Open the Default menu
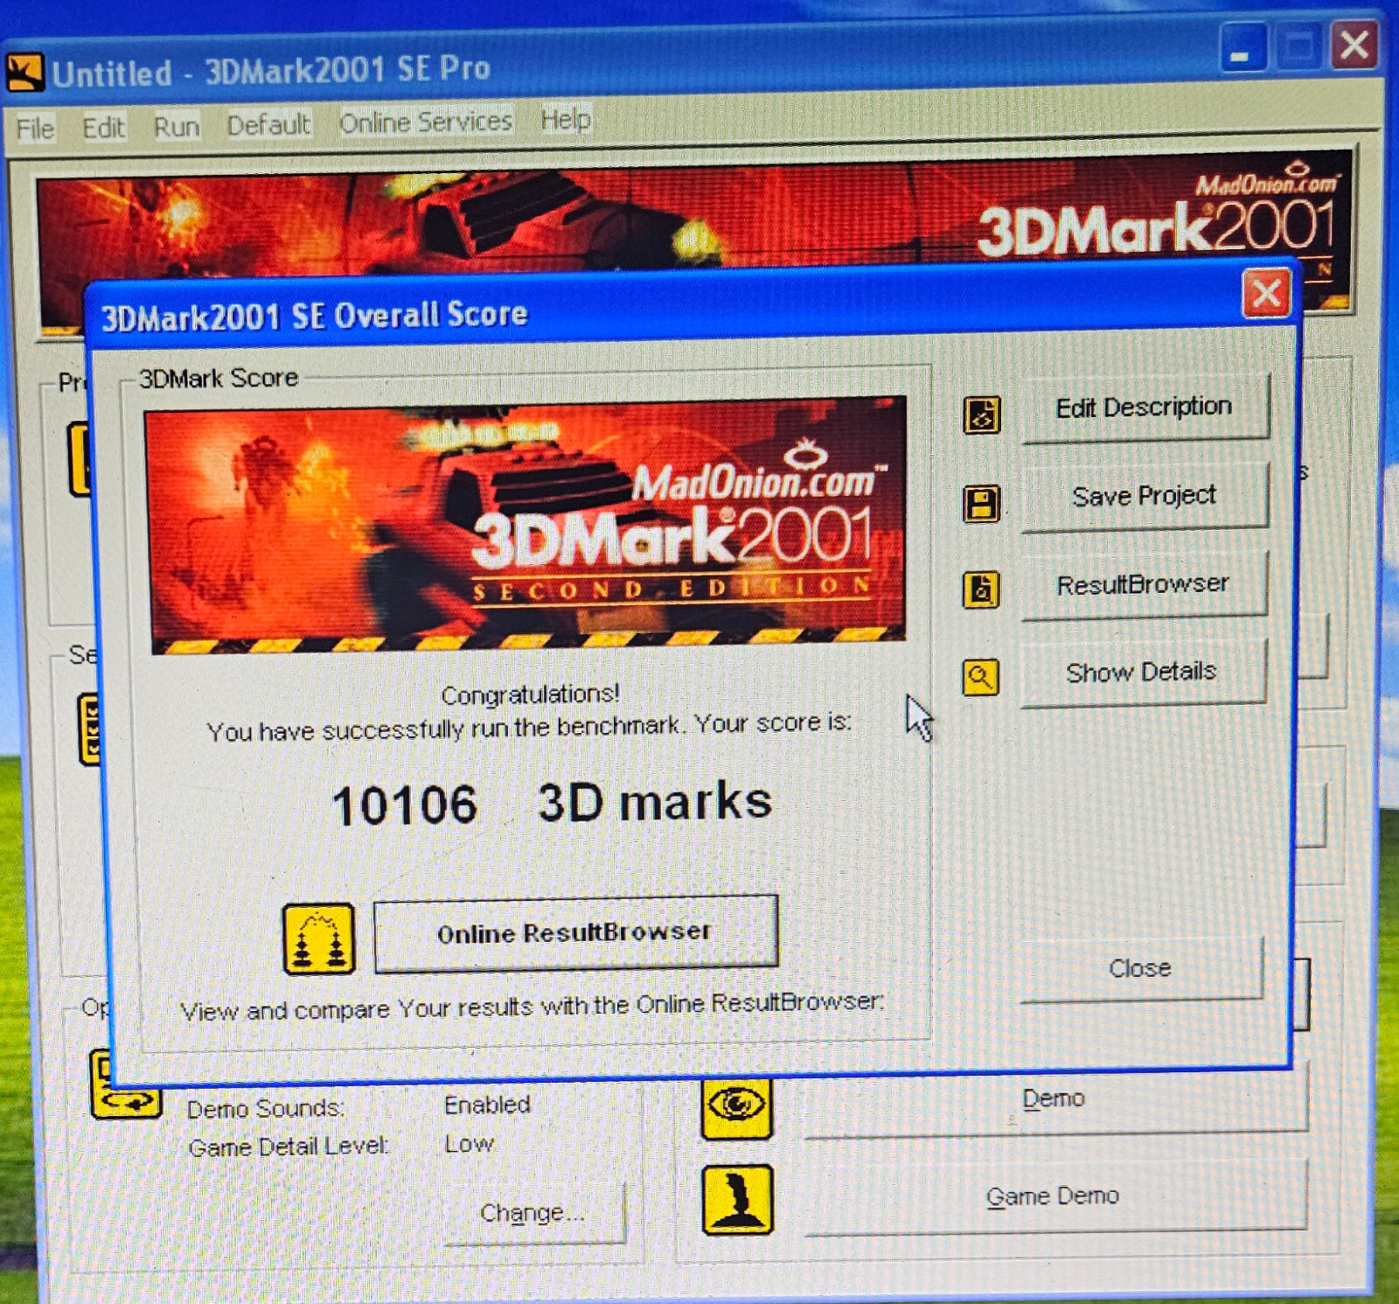 pyautogui.click(x=268, y=125)
